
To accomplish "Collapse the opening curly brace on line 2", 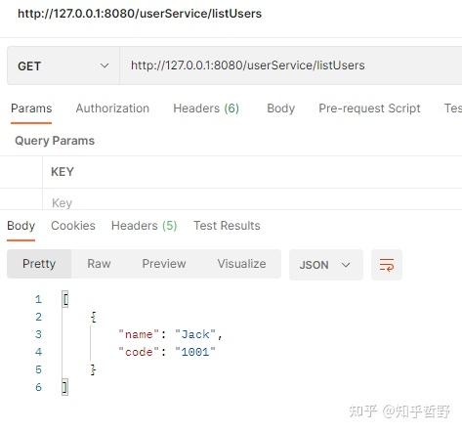I will pyautogui.click(x=94, y=317).
